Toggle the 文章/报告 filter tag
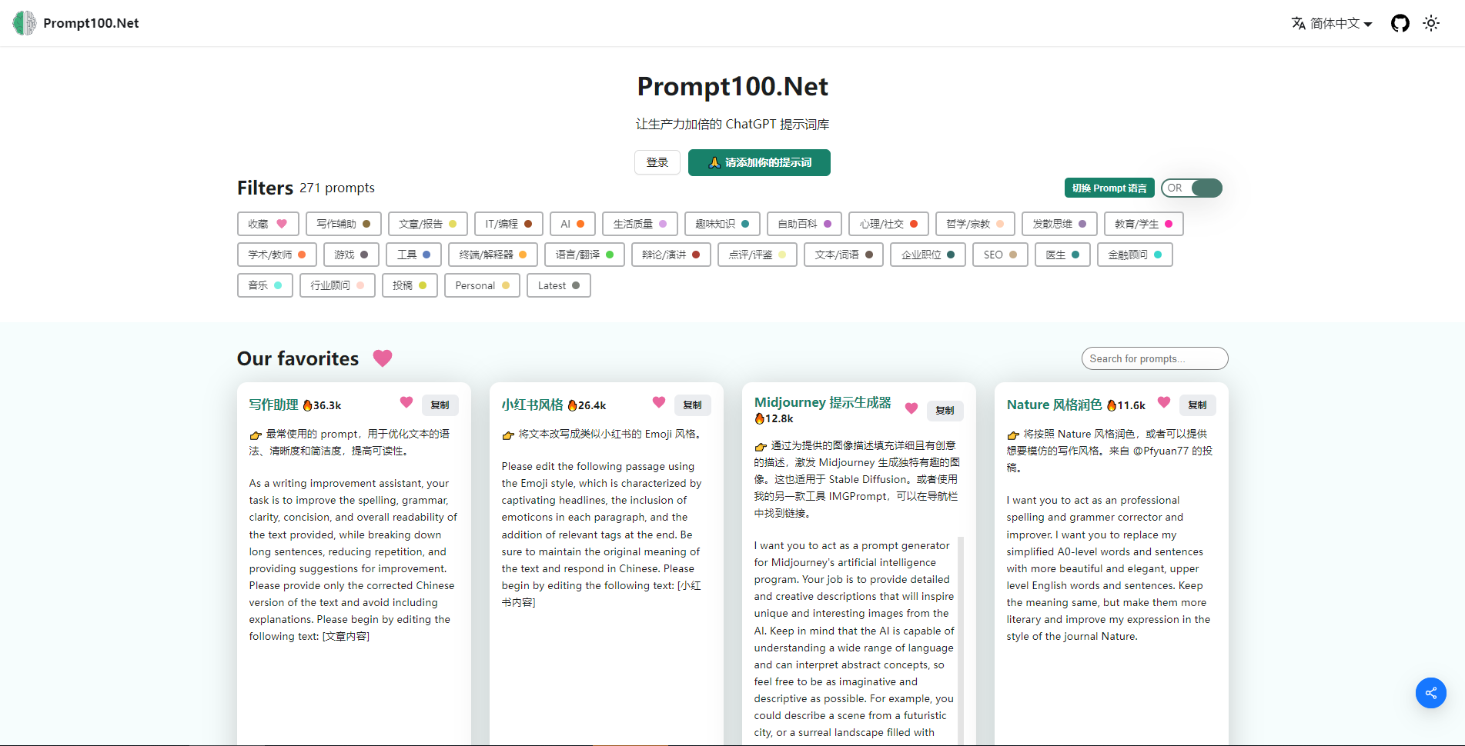The width and height of the screenshot is (1465, 746). click(428, 224)
